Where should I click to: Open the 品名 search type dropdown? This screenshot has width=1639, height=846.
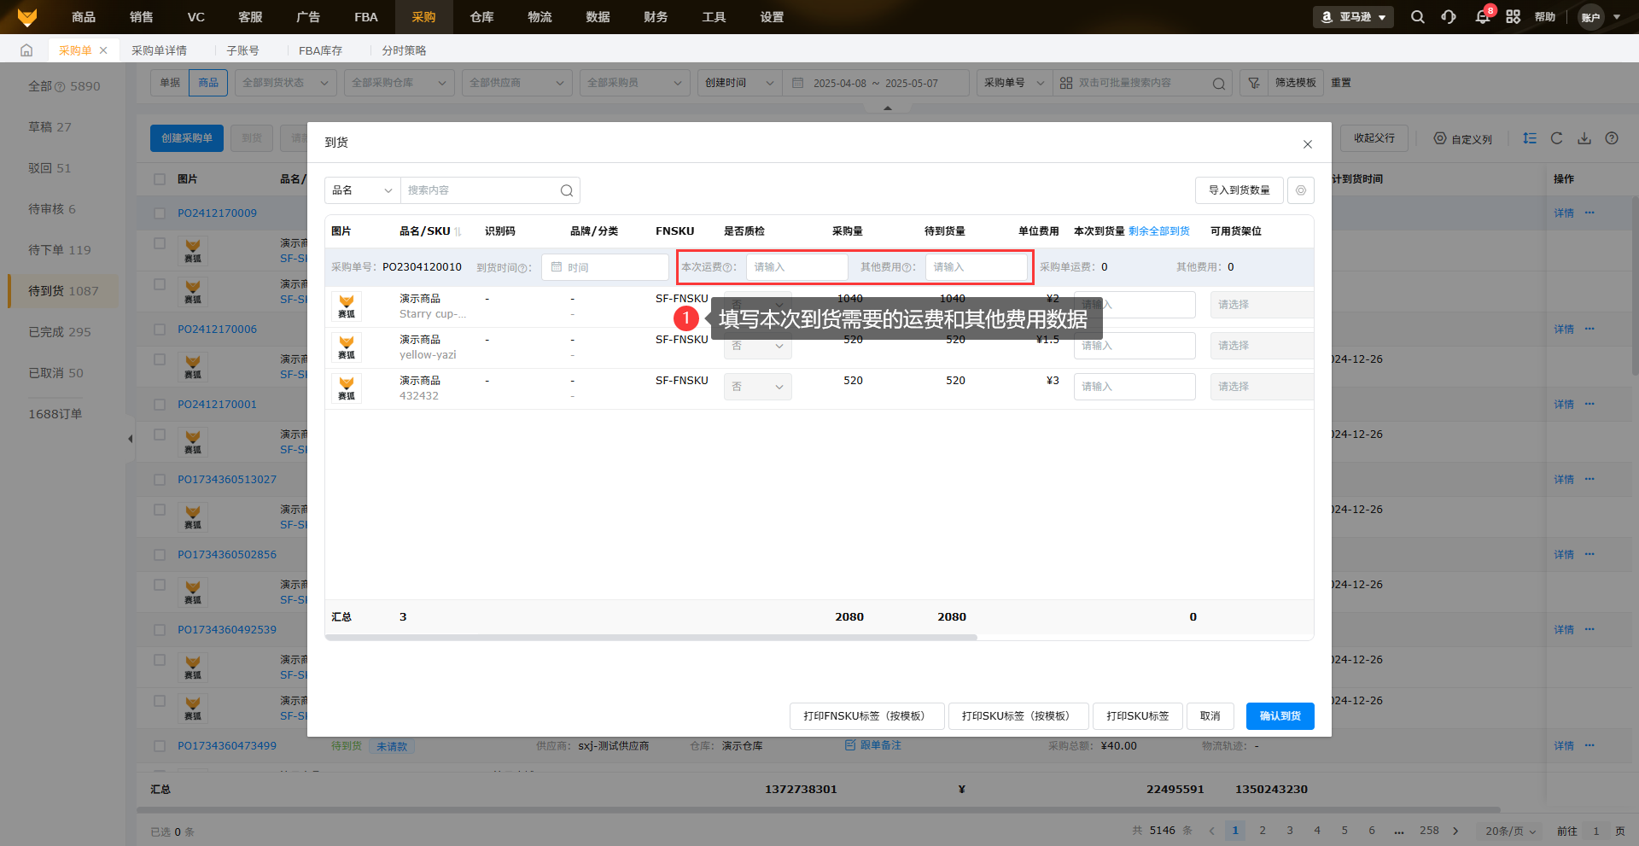[x=362, y=190]
